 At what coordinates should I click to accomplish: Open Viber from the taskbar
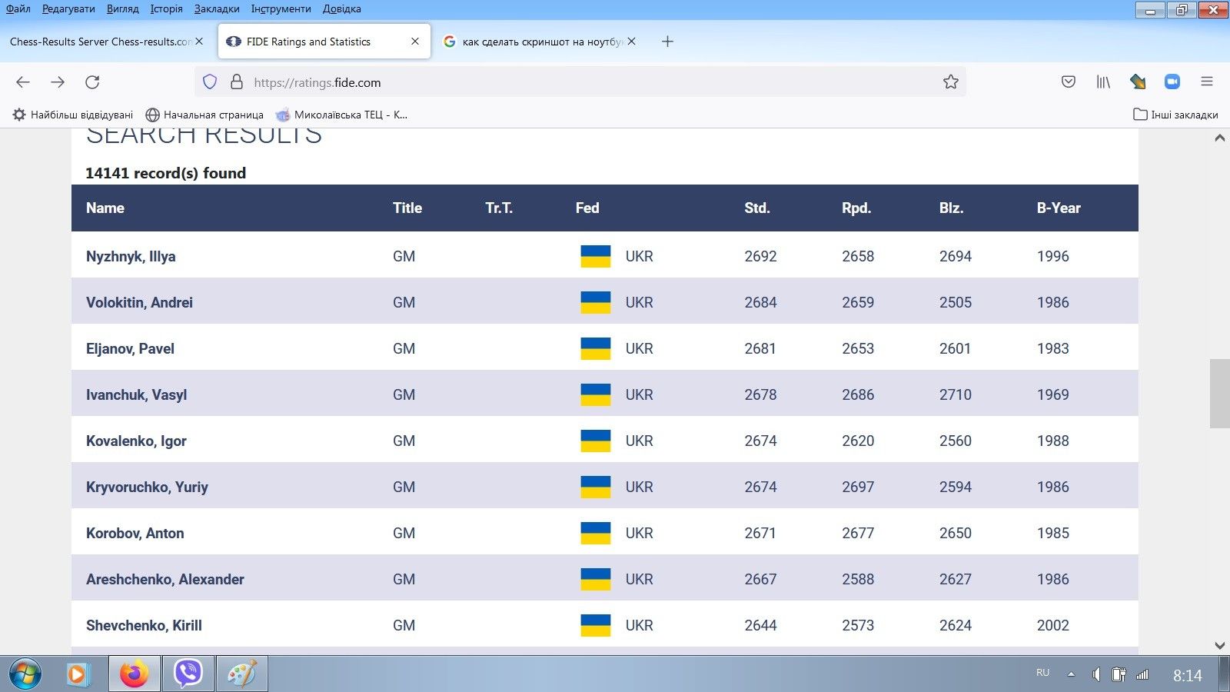(188, 674)
